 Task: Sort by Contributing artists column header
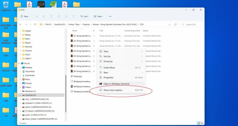click(132, 31)
